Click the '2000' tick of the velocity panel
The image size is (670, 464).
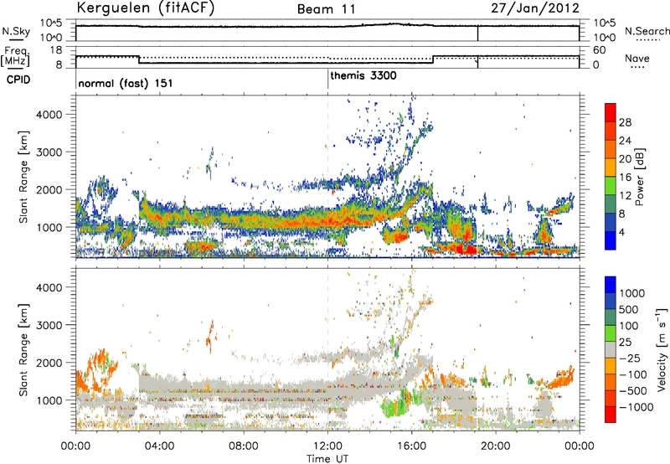click(x=49, y=363)
